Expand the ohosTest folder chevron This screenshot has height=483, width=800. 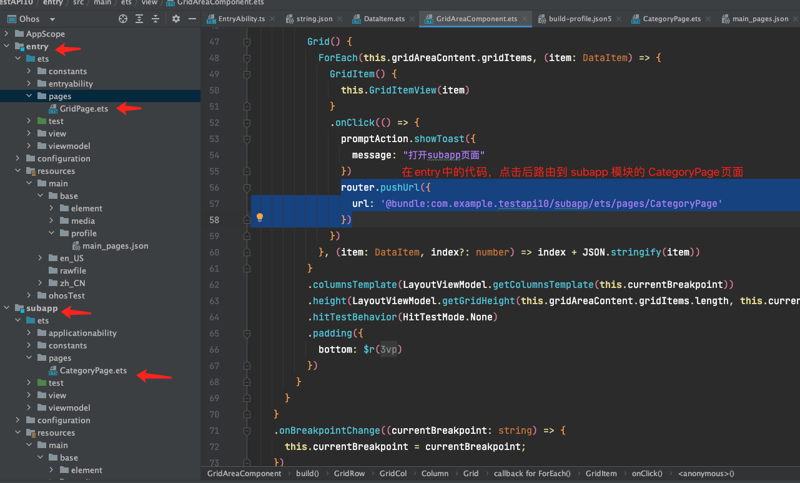pos(29,295)
